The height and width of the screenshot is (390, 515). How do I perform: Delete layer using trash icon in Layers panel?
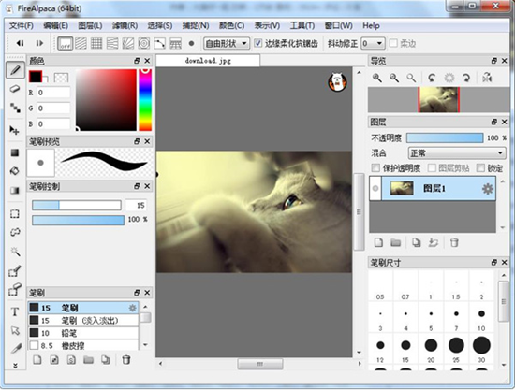(454, 243)
